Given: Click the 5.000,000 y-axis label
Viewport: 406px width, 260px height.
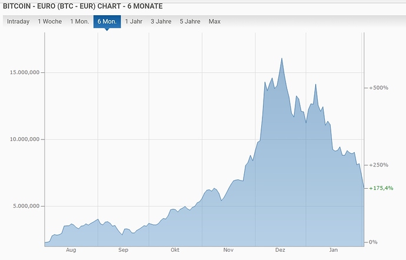Looking at the screenshot, I should click(x=26, y=206).
